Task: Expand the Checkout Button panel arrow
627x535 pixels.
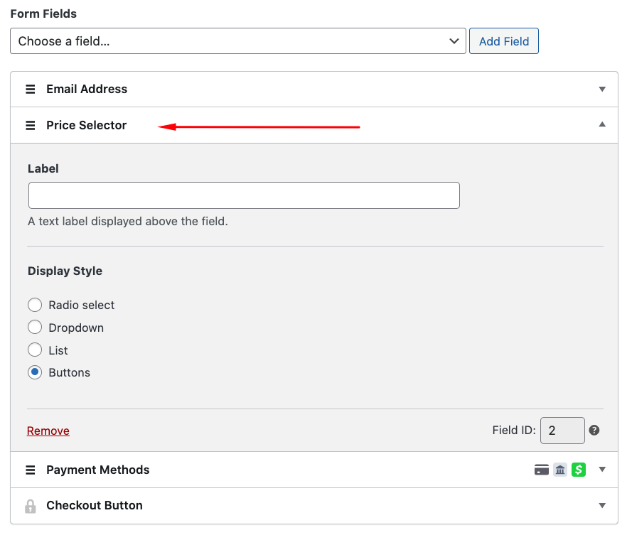Action: pos(602,506)
